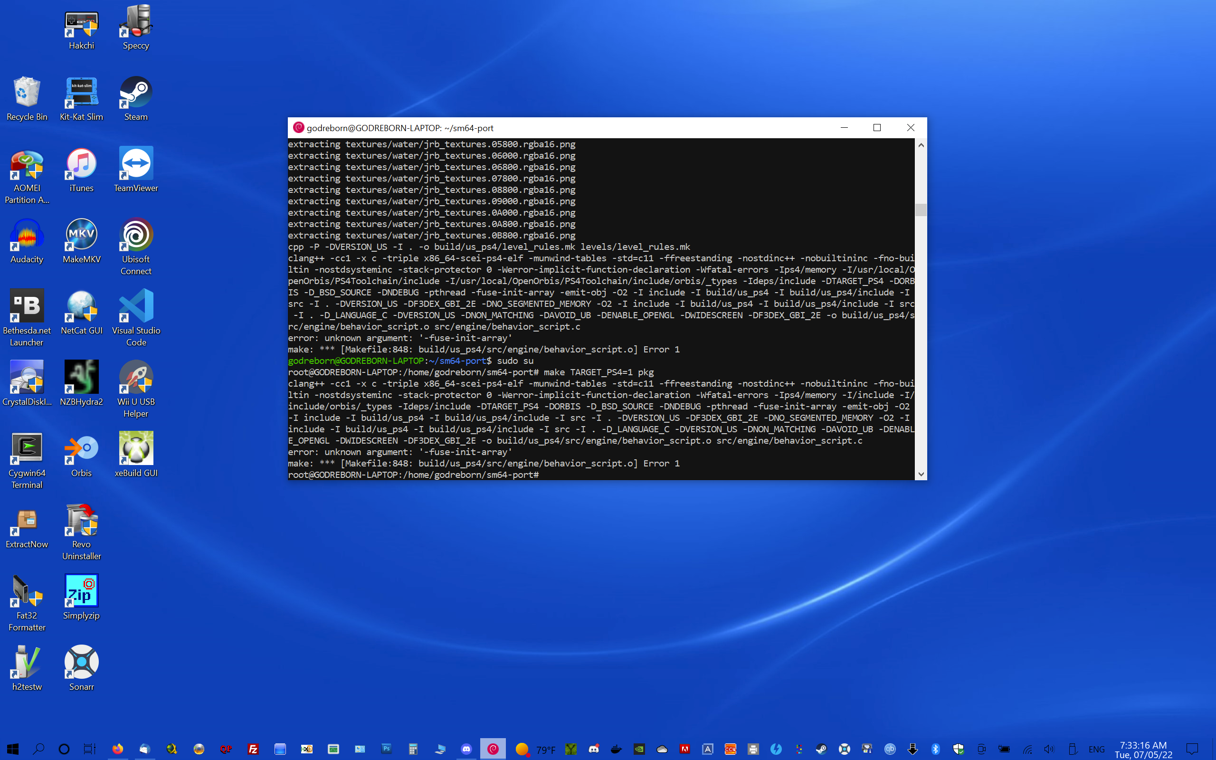Viewport: 1216px width, 760px height.
Task: Open the Cygwin64 Terminal shortcut
Action: coord(27,461)
